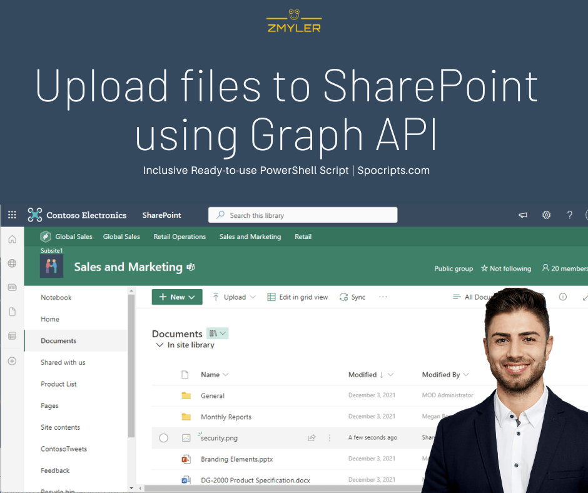Switch to the Retail Operations navigation item
Screen dimensions: 588x493
[x=180, y=236]
